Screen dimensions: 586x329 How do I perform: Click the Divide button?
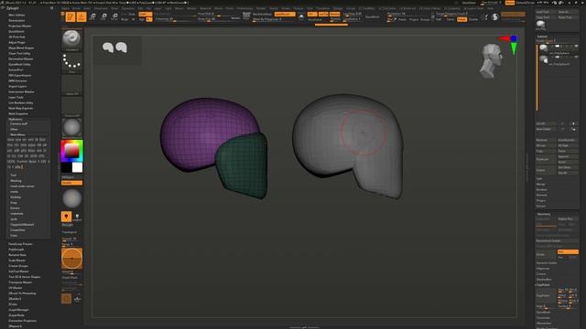coord(546,254)
